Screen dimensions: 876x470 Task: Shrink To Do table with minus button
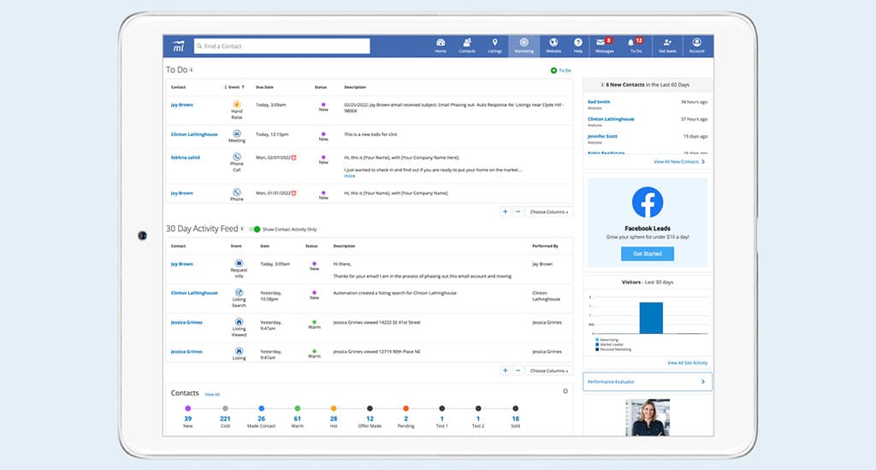[518, 211]
